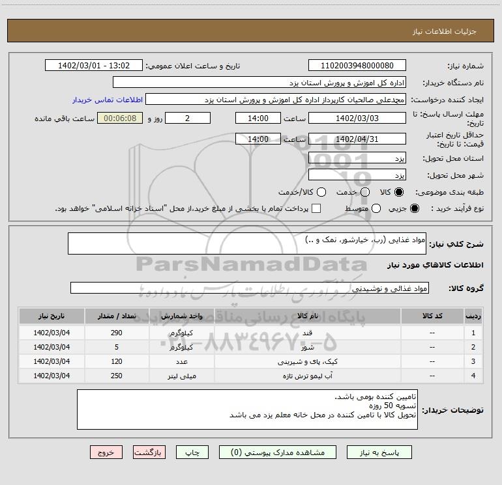Click the delivery province یزد field
Viewport: 502px width, 485px height.
[357, 158]
